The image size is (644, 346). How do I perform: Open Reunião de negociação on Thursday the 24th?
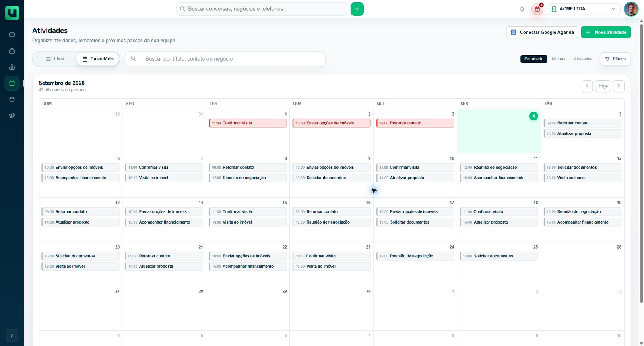point(415,256)
